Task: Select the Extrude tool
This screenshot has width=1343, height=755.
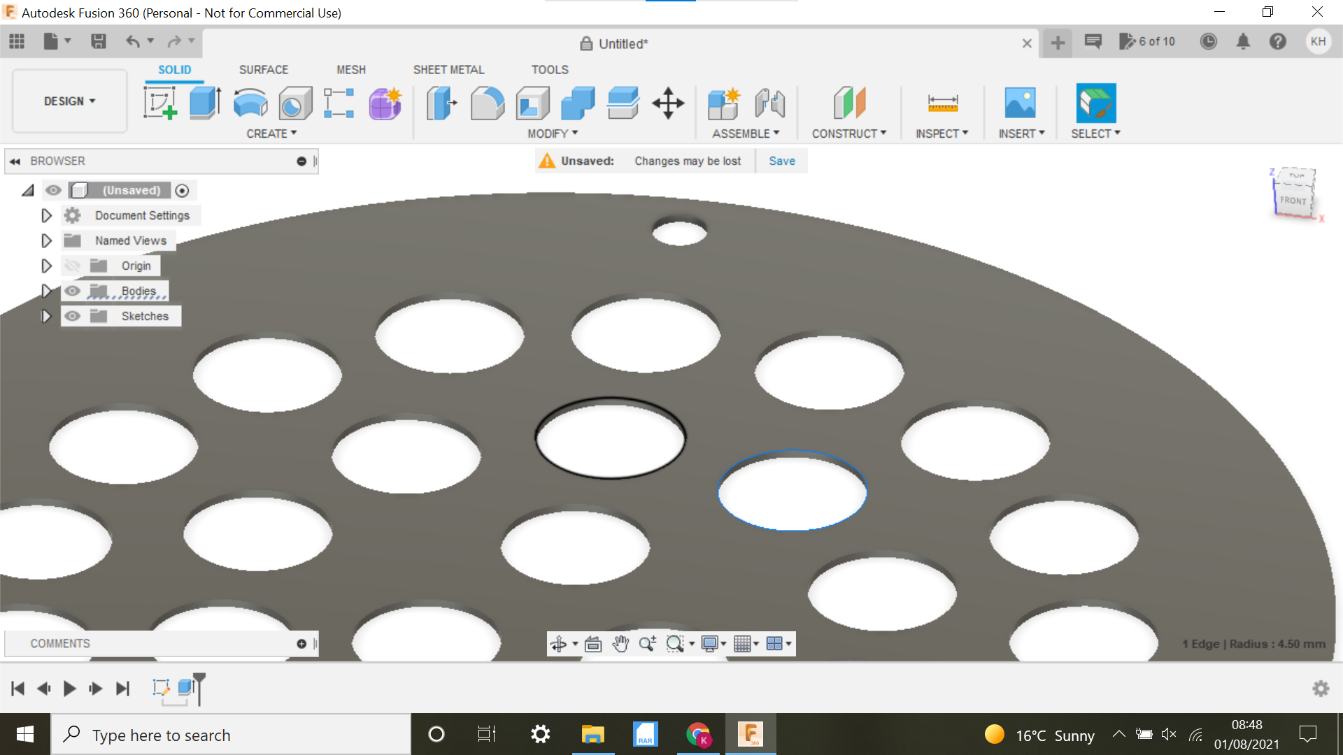Action: coord(205,103)
